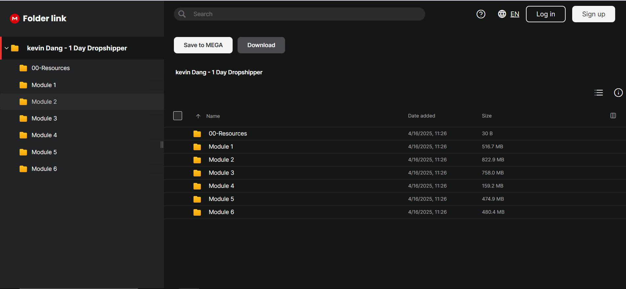
Task: Select the Module 5 row in file list
Action: tap(395, 199)
